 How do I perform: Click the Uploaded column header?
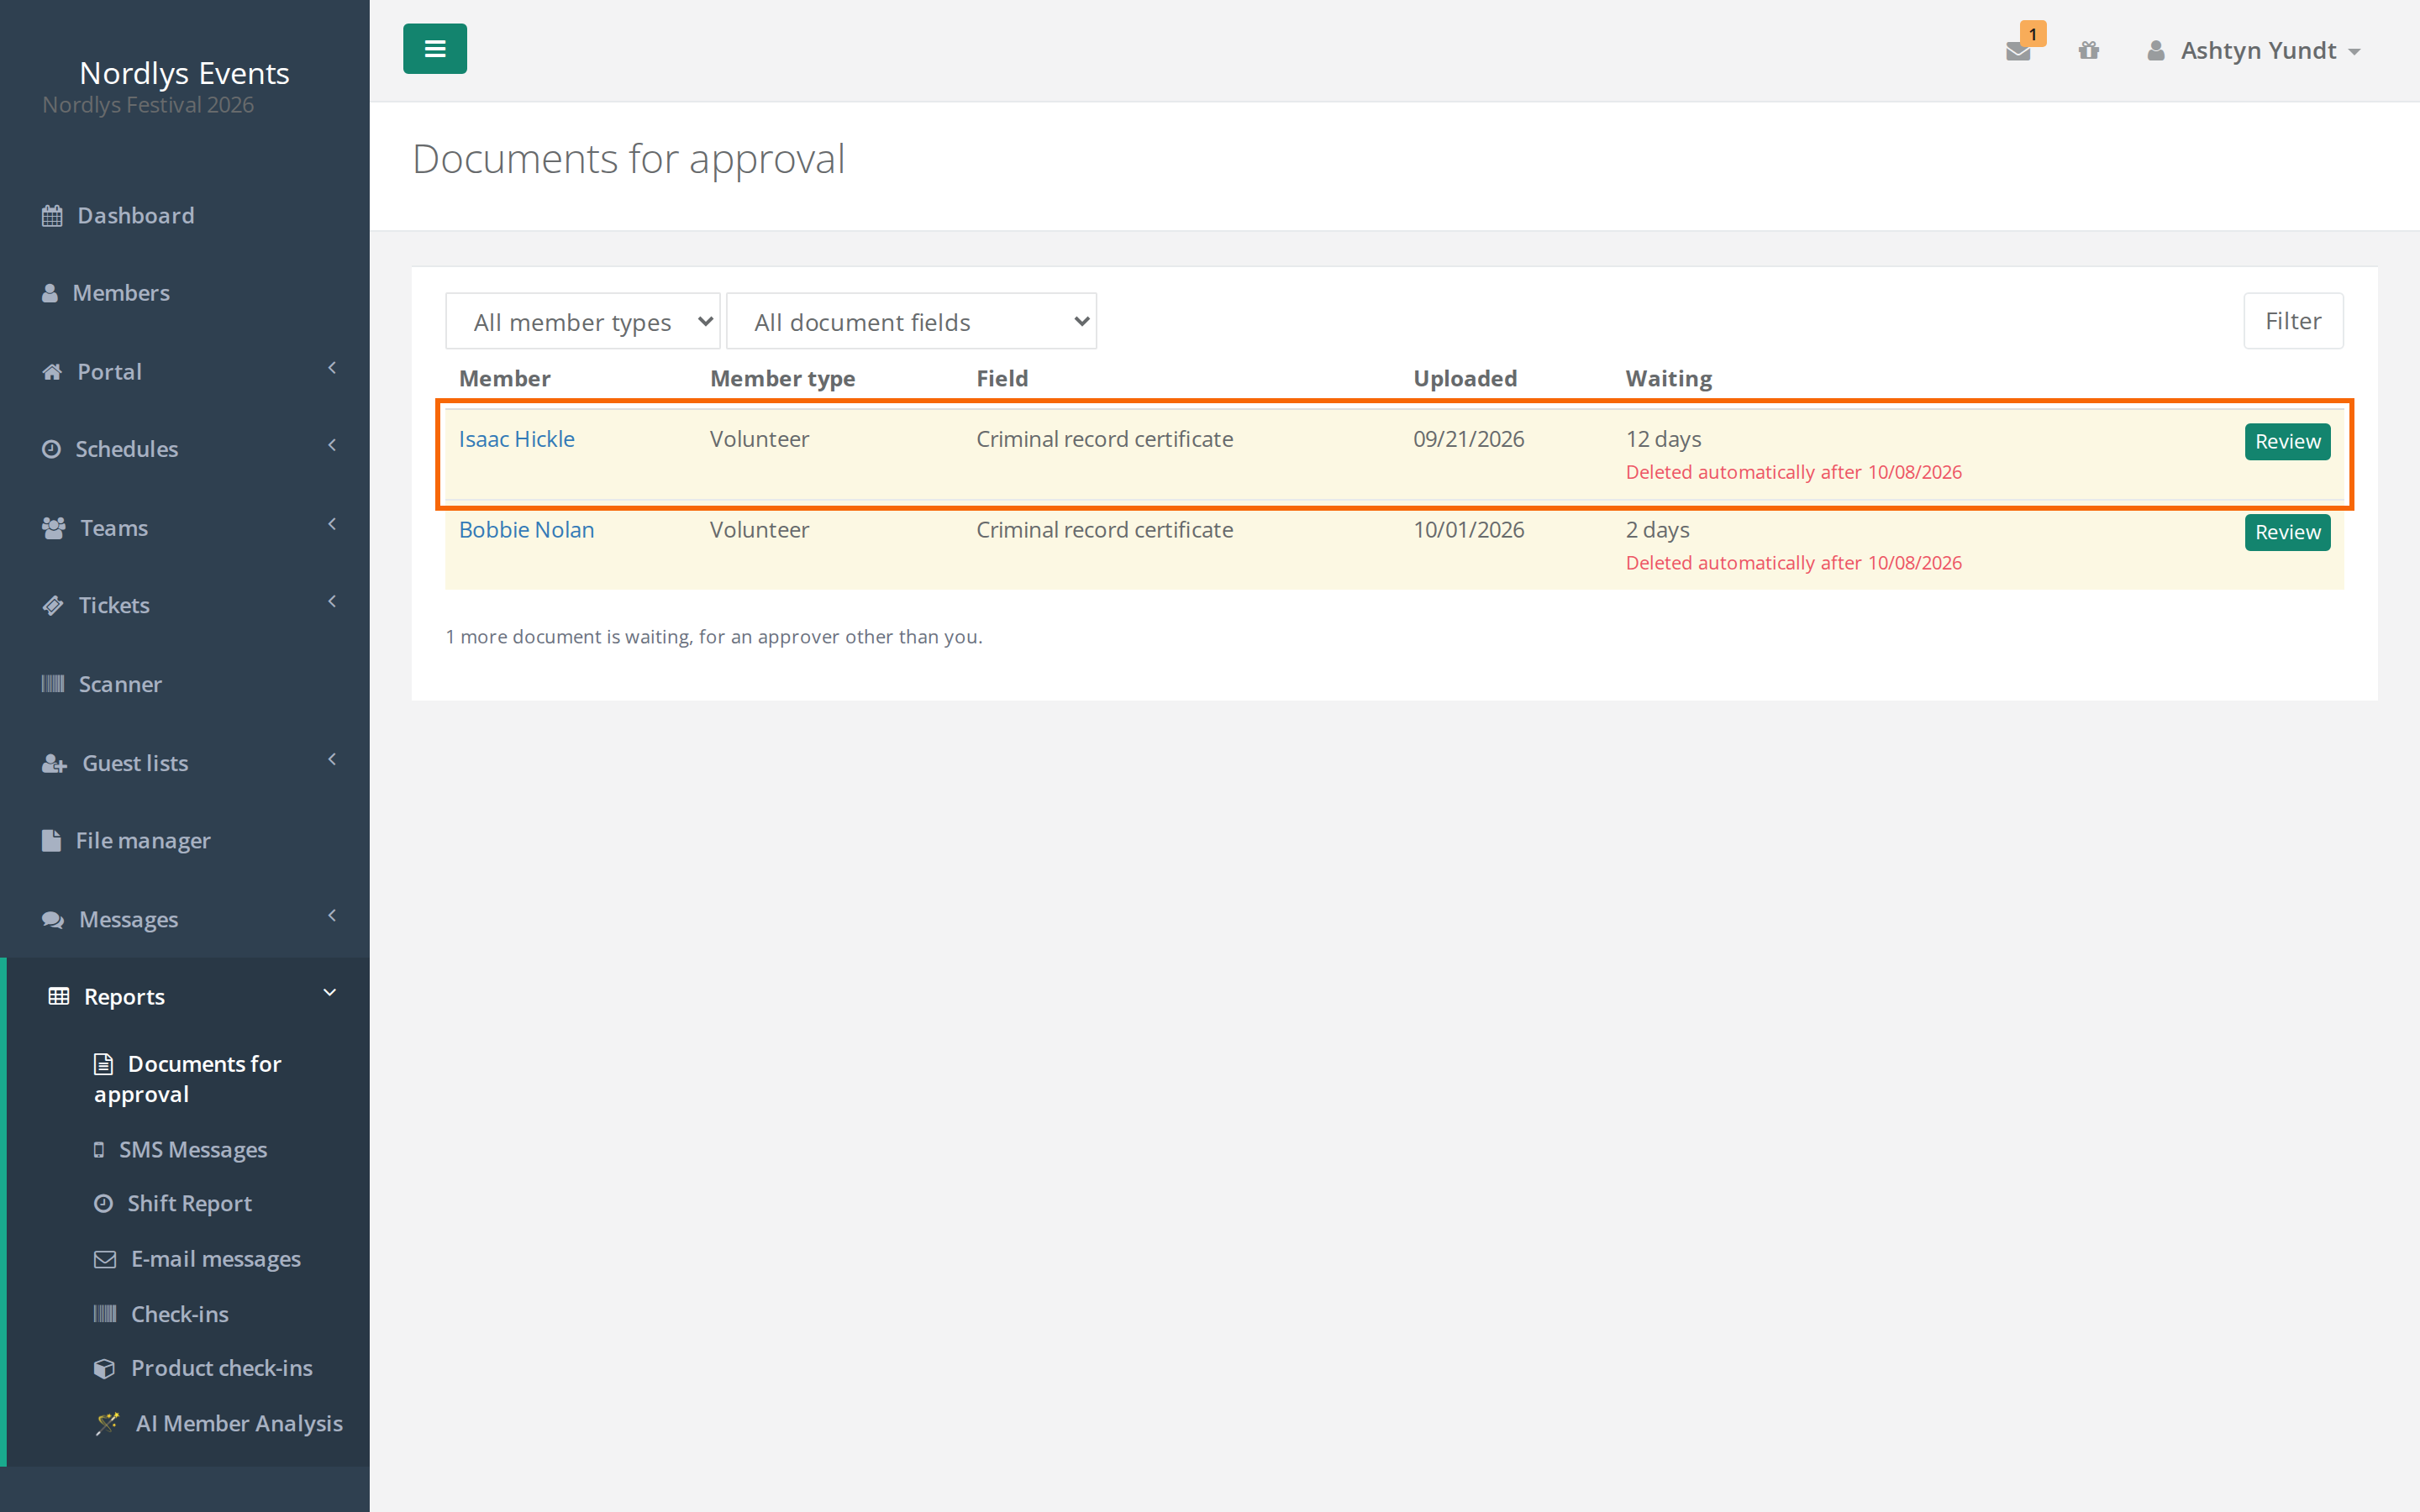1465,378
